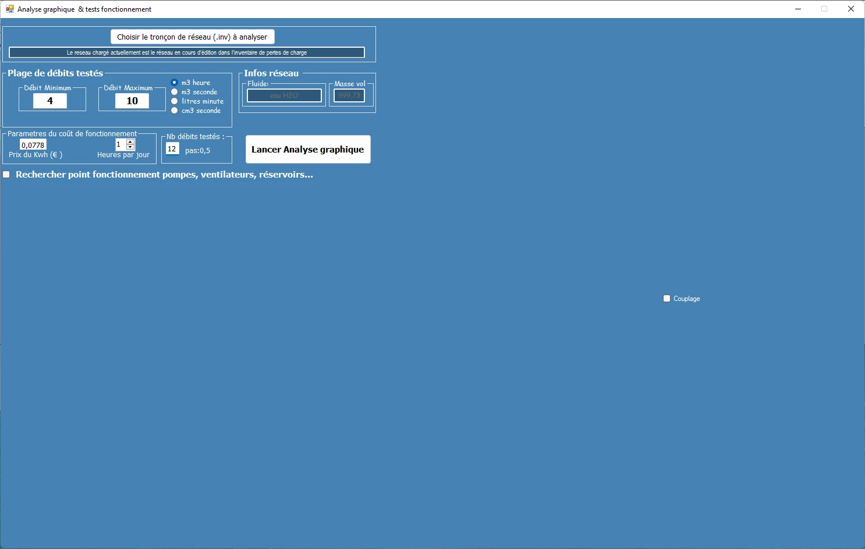This screenshot has width=865, height=549.
Task: Click the 'Infos réseau' group heading
Action: click(x=271, y=73)
